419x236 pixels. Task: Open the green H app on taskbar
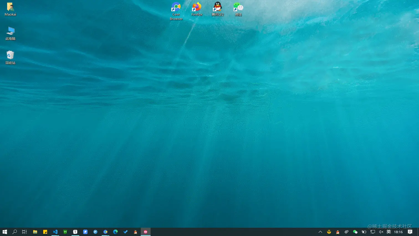click(65, 232)
